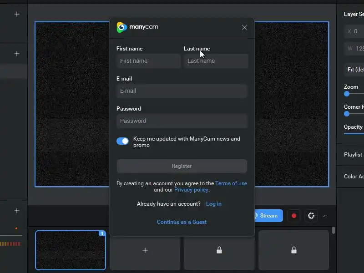Select preset thumbnail number 1

(x=71, y=250)
